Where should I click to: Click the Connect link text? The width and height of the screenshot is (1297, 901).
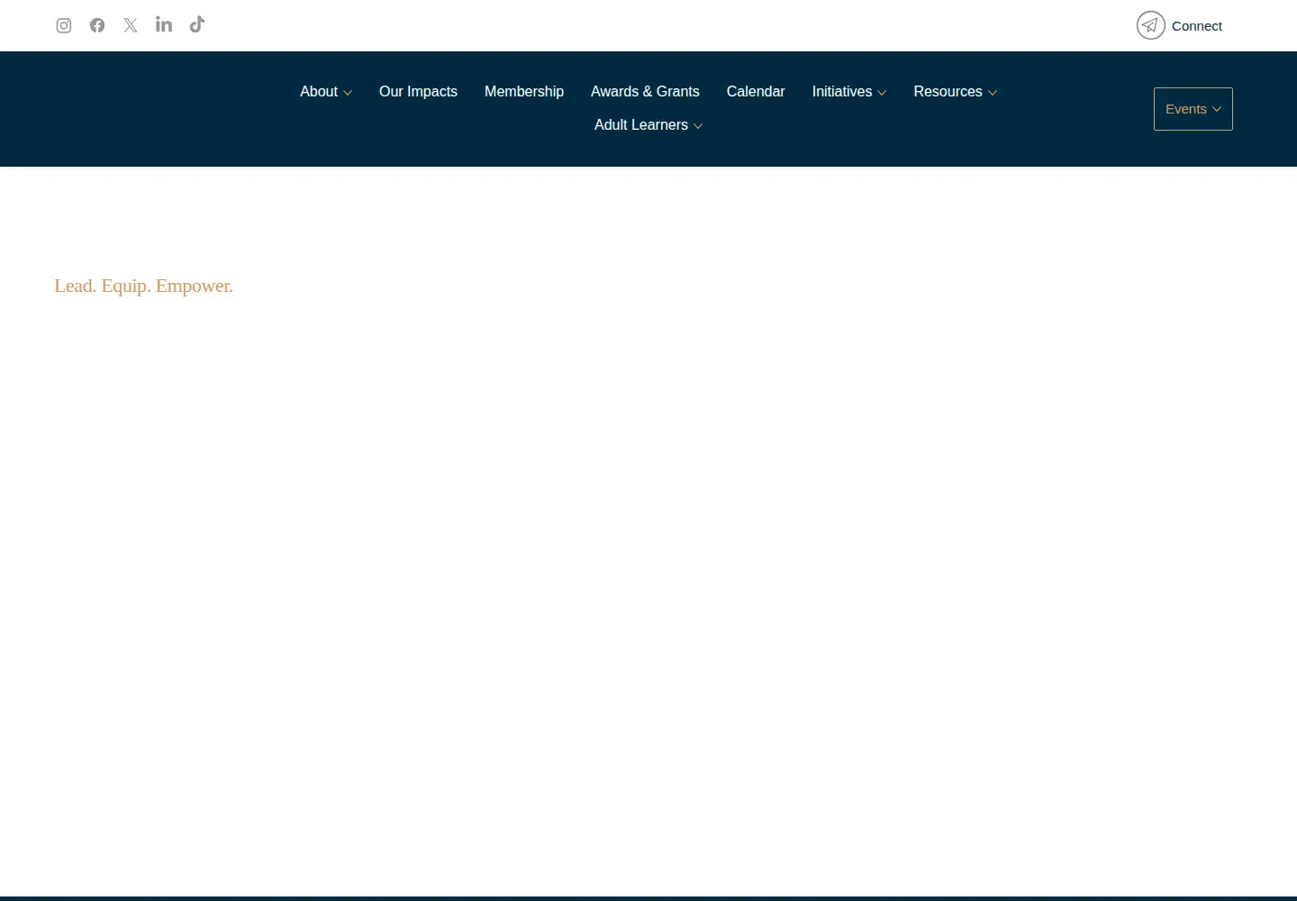click(x=1197, y=26)
